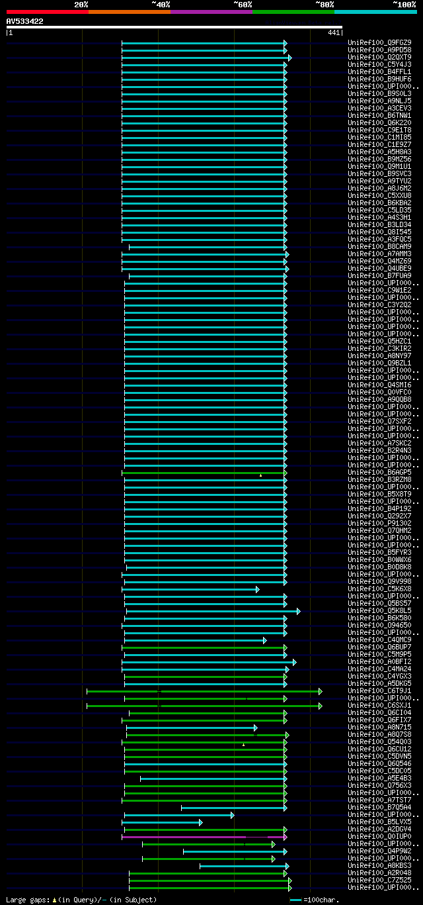Select label UniRef100_B8CAM9

379,246
